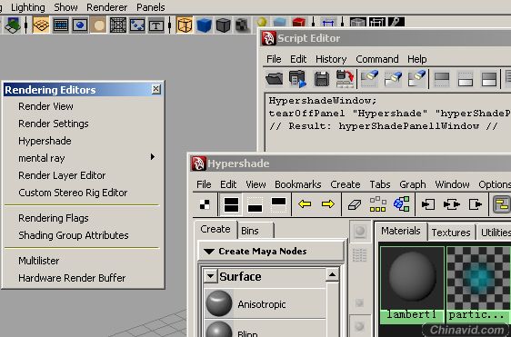Click the Show History pane icon

(x=442, y=79)
